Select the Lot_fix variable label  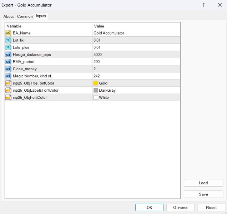(x=18, y=40)
